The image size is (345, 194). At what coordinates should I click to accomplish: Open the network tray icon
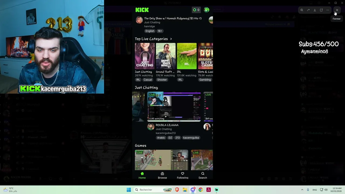(322, 190)
